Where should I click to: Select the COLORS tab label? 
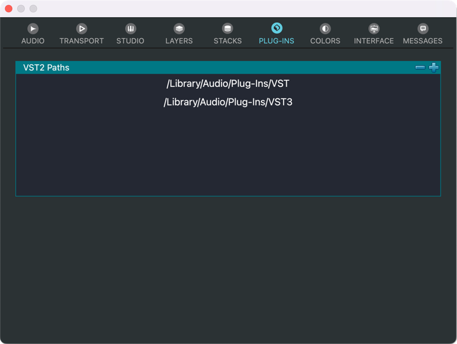pyautogui.click(x=325, y=41)
